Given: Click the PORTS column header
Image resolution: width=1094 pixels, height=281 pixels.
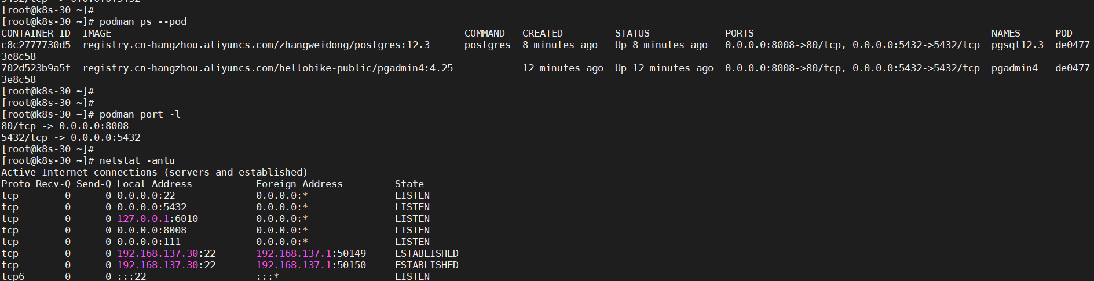Looking at the screenshot, I should pos(740,33).
